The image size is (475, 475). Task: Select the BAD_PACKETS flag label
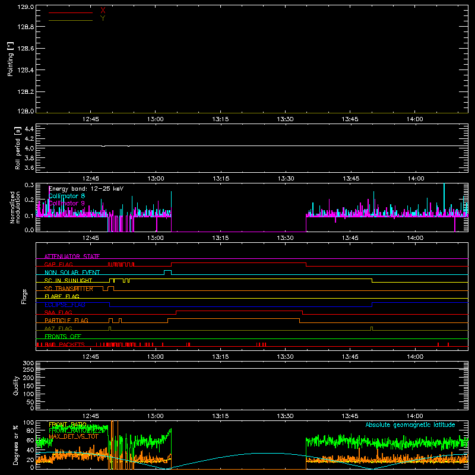[65, 344]
